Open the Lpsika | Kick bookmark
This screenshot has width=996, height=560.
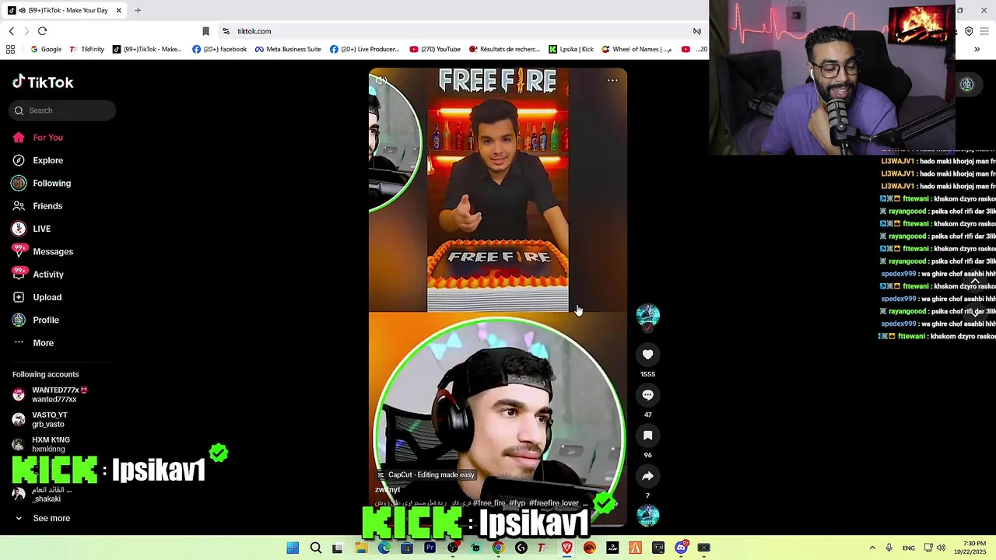(x=571, y=49)
